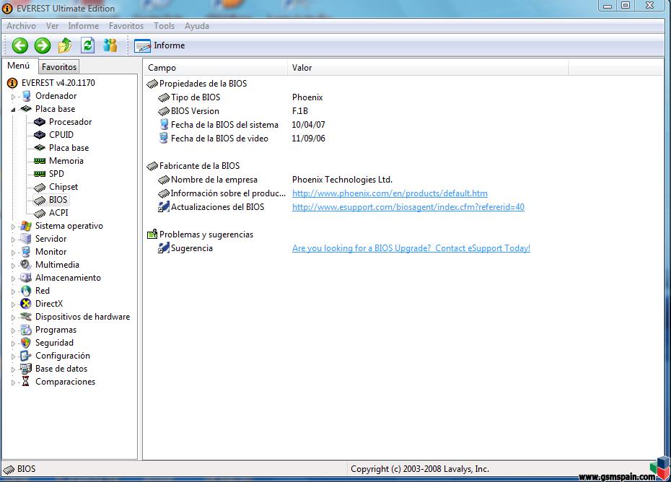Click the BIOS Upgrade eSupport suggestion link
The width and height of the screenshot is (671, 482).
(411, 248)
